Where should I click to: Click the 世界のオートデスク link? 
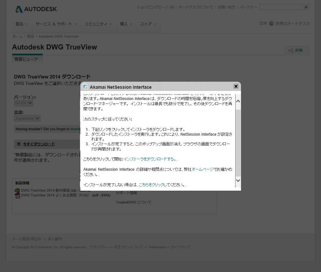(x=292, y=23)
